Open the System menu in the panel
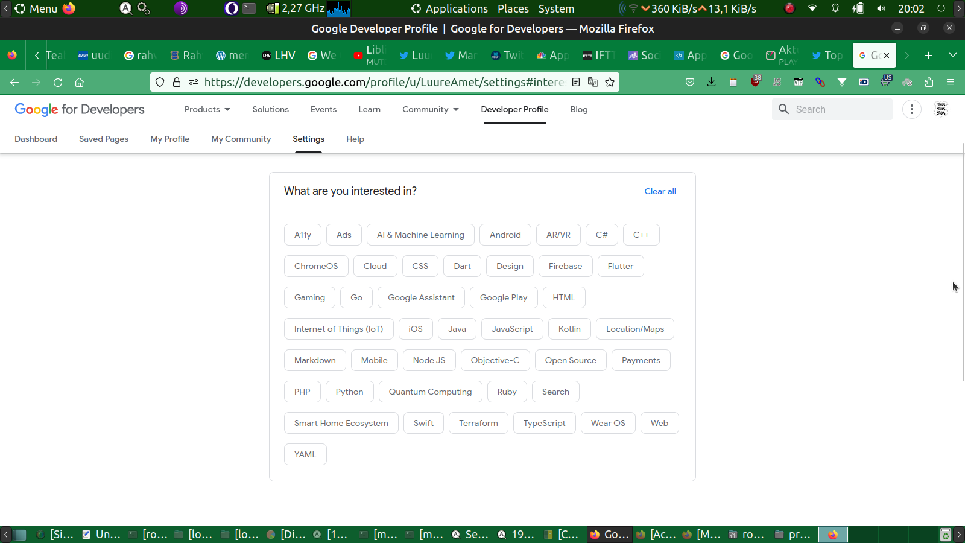Screen dimensions: 965x543 (x=556, y=8)
